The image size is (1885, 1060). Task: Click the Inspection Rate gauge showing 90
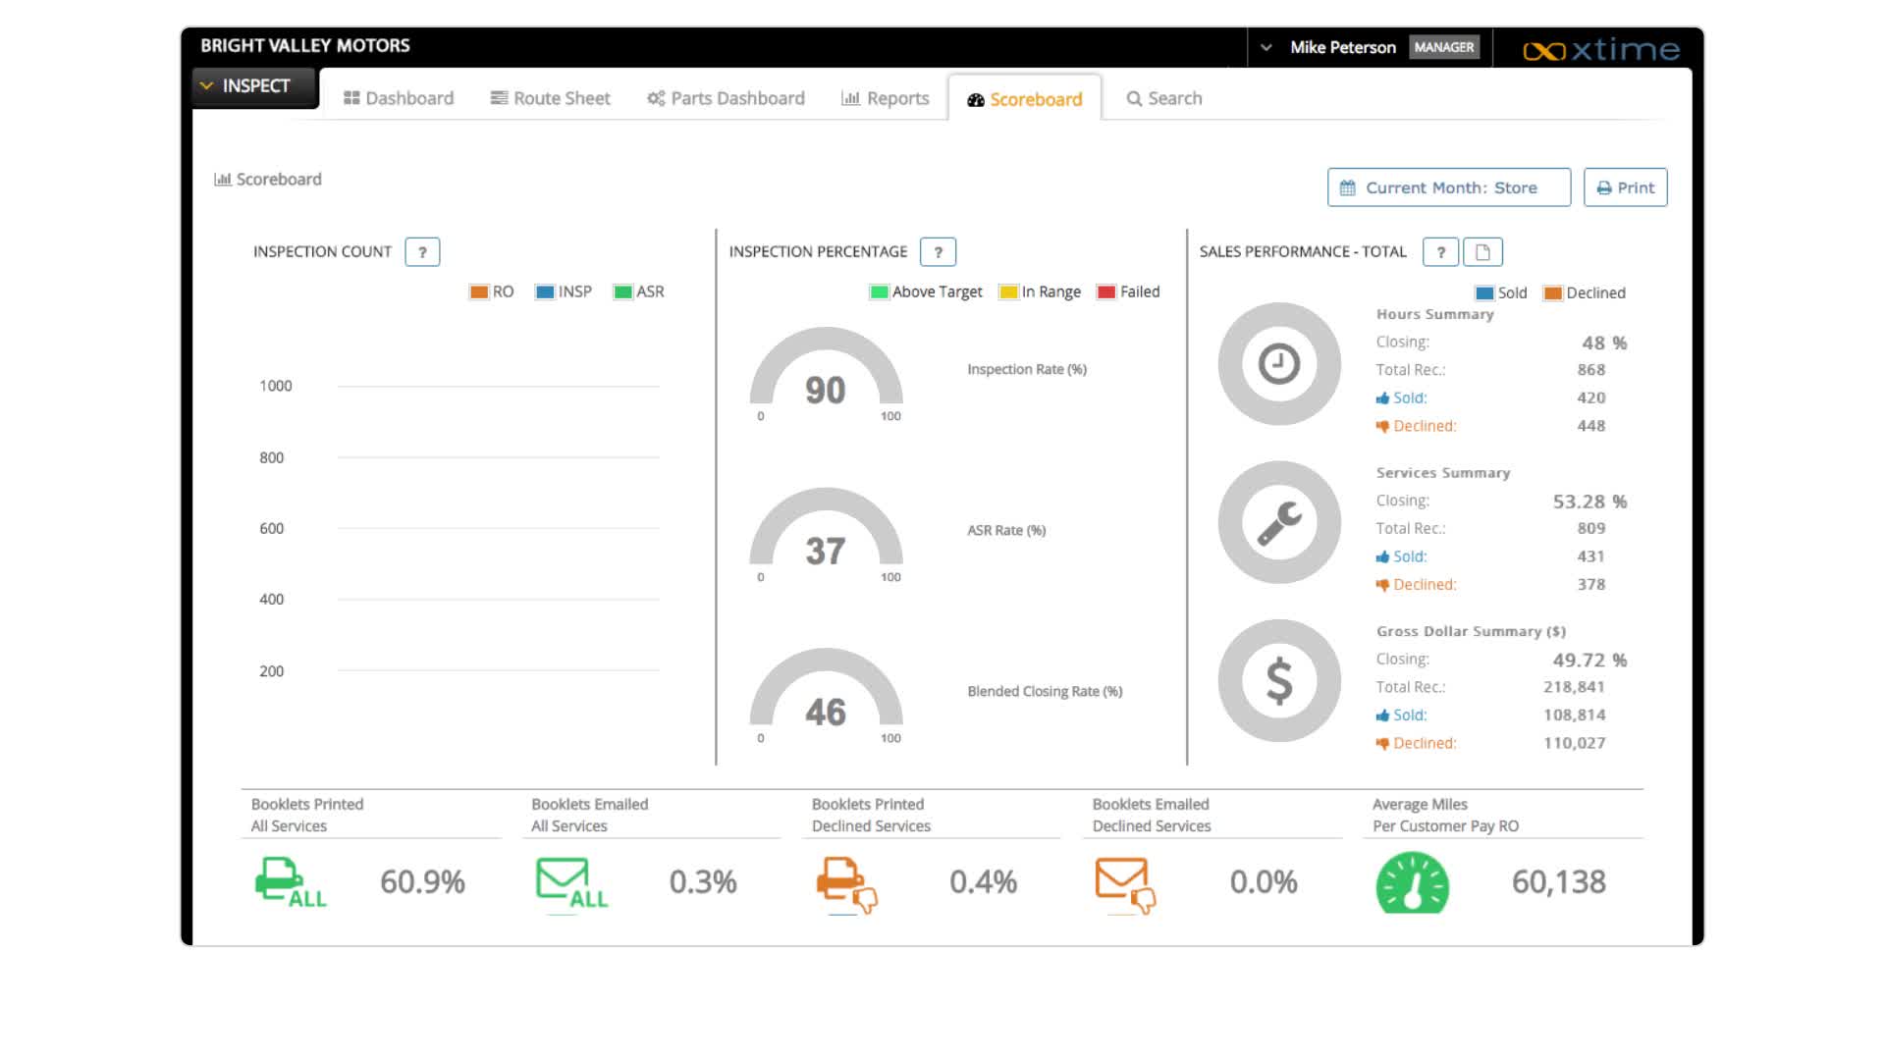827,388
